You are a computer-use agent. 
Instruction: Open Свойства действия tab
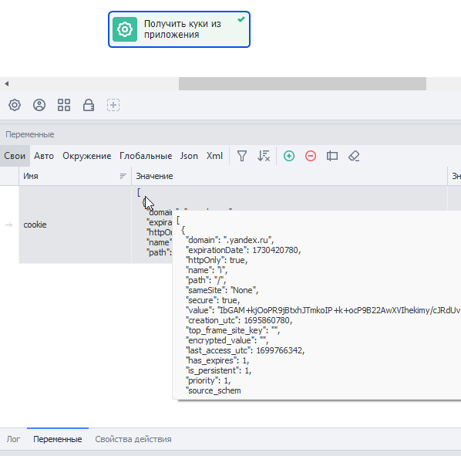(x=133, y=439)
